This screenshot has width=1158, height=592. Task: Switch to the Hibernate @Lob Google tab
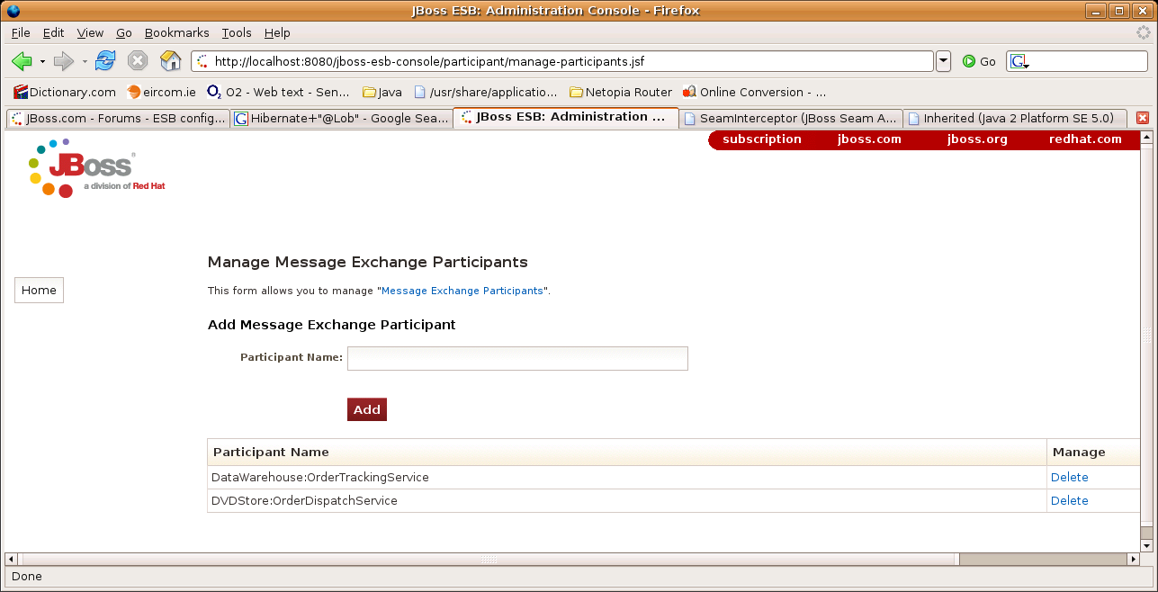tap(342, 118)
